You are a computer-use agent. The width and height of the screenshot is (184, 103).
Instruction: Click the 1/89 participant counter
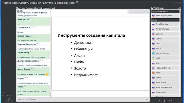coord(179,8)
